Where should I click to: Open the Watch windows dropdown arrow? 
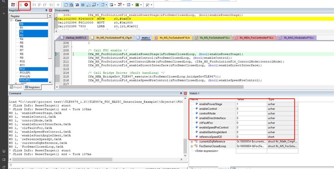[98, 5]
